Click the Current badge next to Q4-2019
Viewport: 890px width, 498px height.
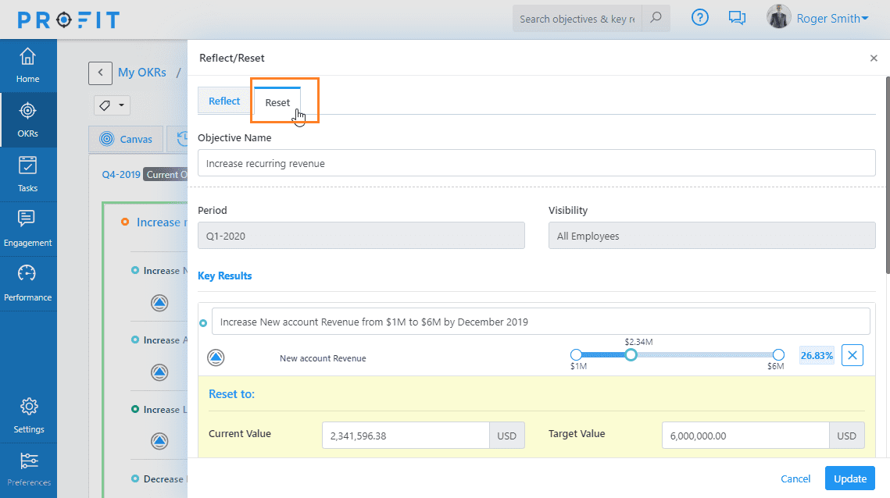coord(165,174)
